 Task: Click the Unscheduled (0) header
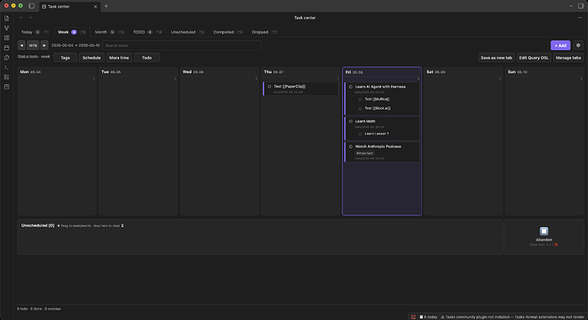pos(37,226)
